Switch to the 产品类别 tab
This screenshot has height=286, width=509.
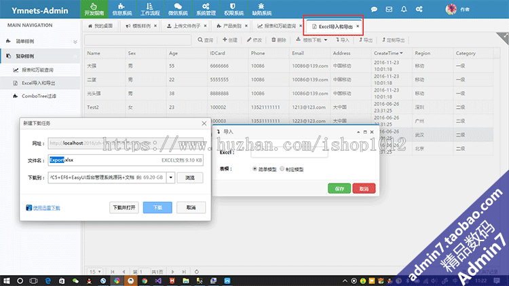click(229, 26)
